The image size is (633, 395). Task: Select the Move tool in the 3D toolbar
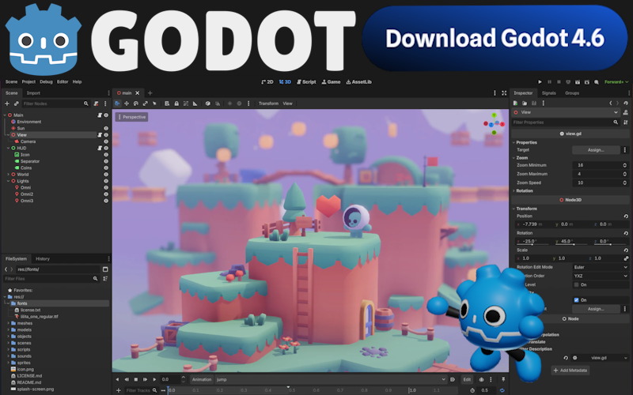pos(127,103)
